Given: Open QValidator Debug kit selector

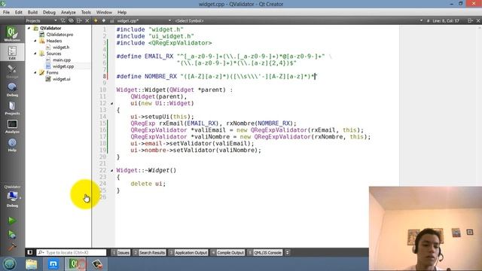Looking at the screenshot, I should pyautogui.click(x=12, y=196).
